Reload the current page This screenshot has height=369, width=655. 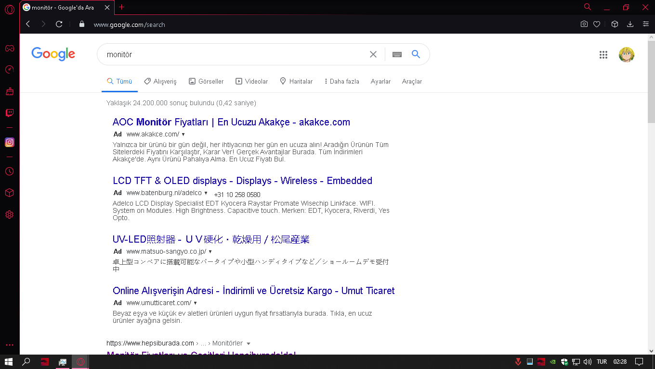[59, 24]
